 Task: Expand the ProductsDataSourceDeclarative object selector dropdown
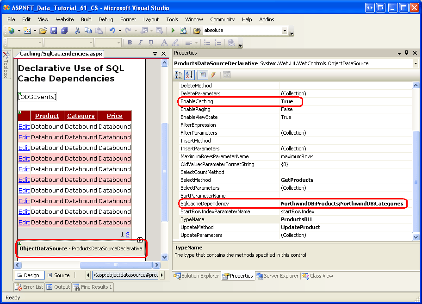point(415,63)
